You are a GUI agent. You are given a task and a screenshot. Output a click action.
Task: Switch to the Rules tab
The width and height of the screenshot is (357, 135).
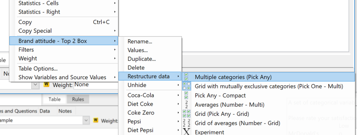(78, 99)
